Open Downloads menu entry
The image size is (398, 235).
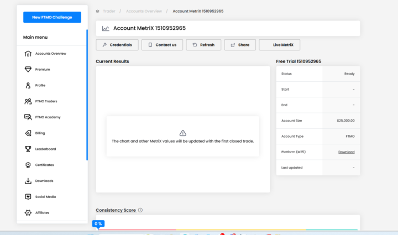click(44, 181)
